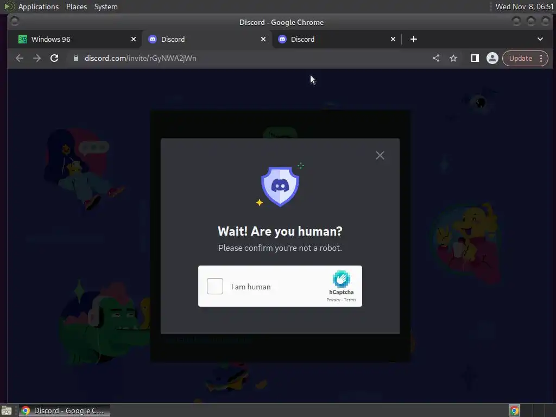Viewport: 556px width, 417px height.
Task: Click the Chrome Update button
Action: click(x=520, y=58)
